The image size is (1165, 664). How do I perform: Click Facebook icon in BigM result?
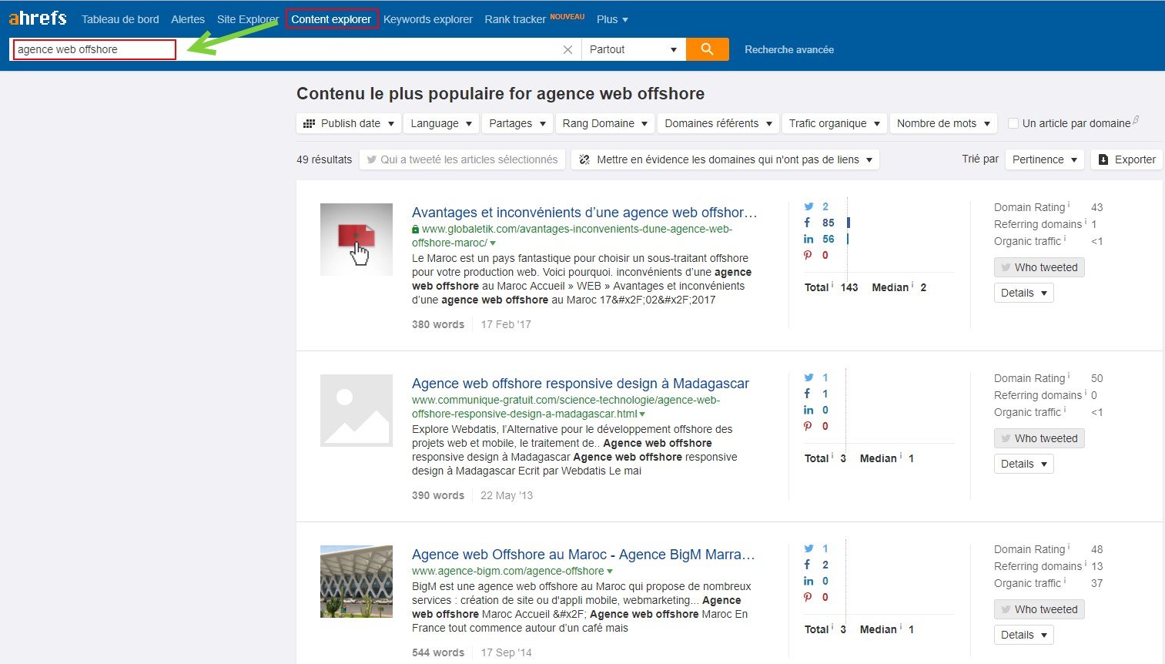(x=807, y=565)
